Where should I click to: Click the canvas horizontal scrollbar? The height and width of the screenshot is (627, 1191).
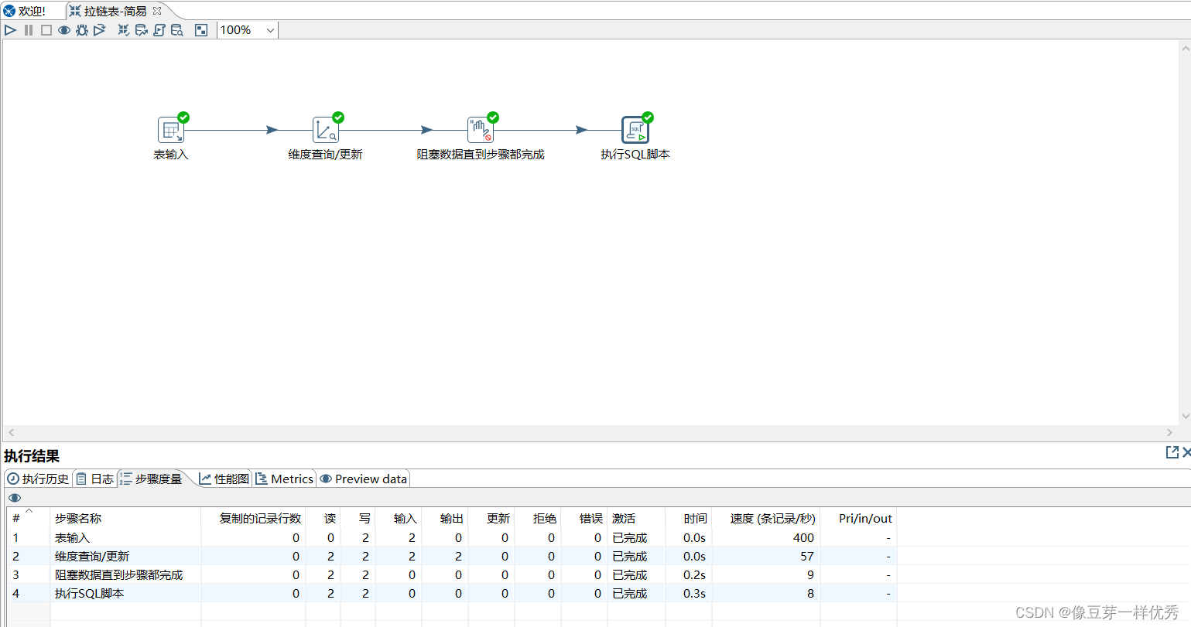point(590,432)
